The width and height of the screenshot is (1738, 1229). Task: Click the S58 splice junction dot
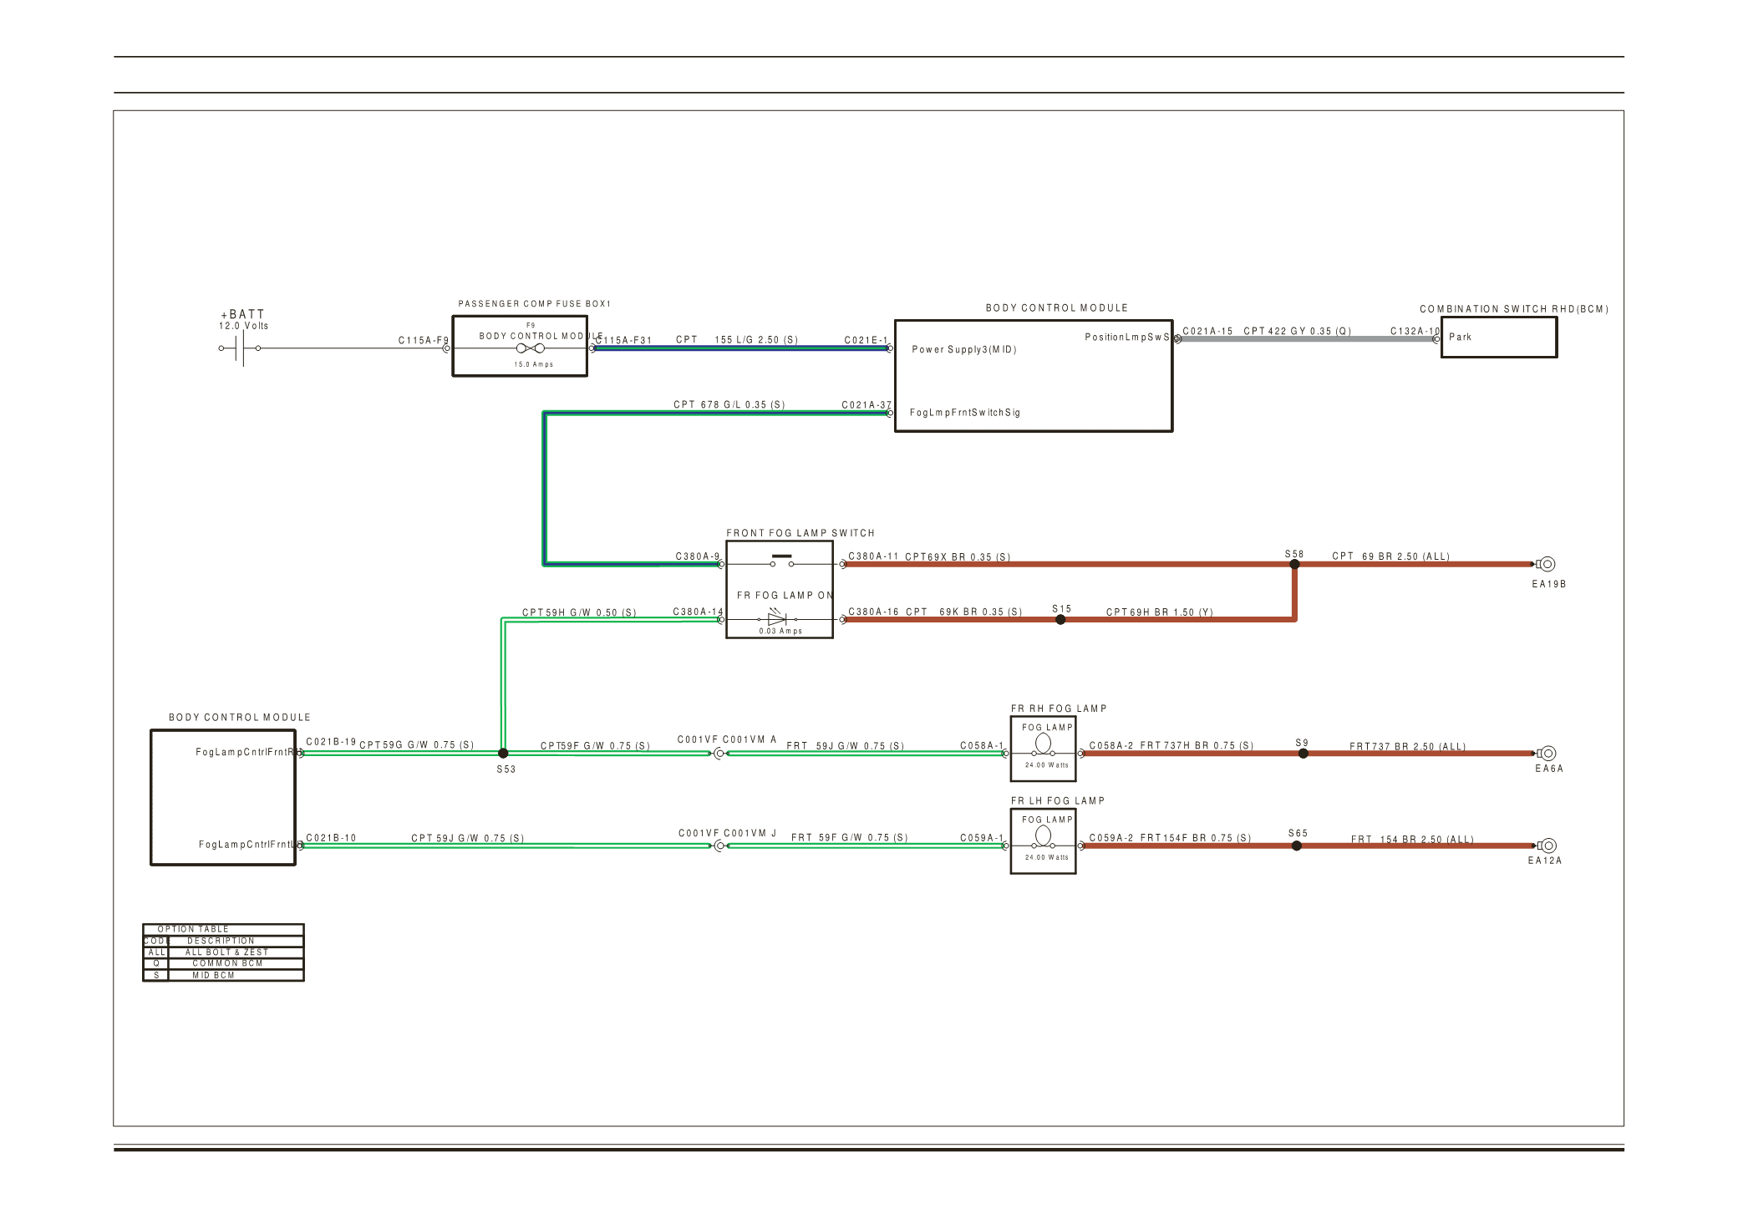pyautogui.click(x=1294, y=564)
